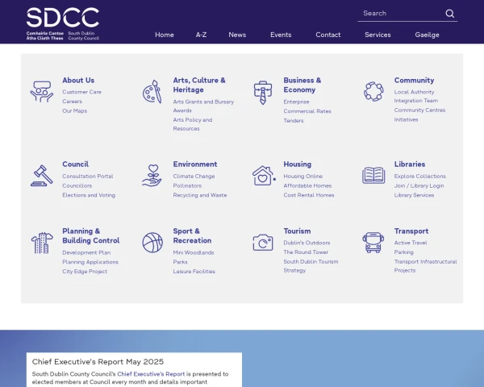Open the Cost Rental Homes link
The image size is (484, 387).
point(309,195)
